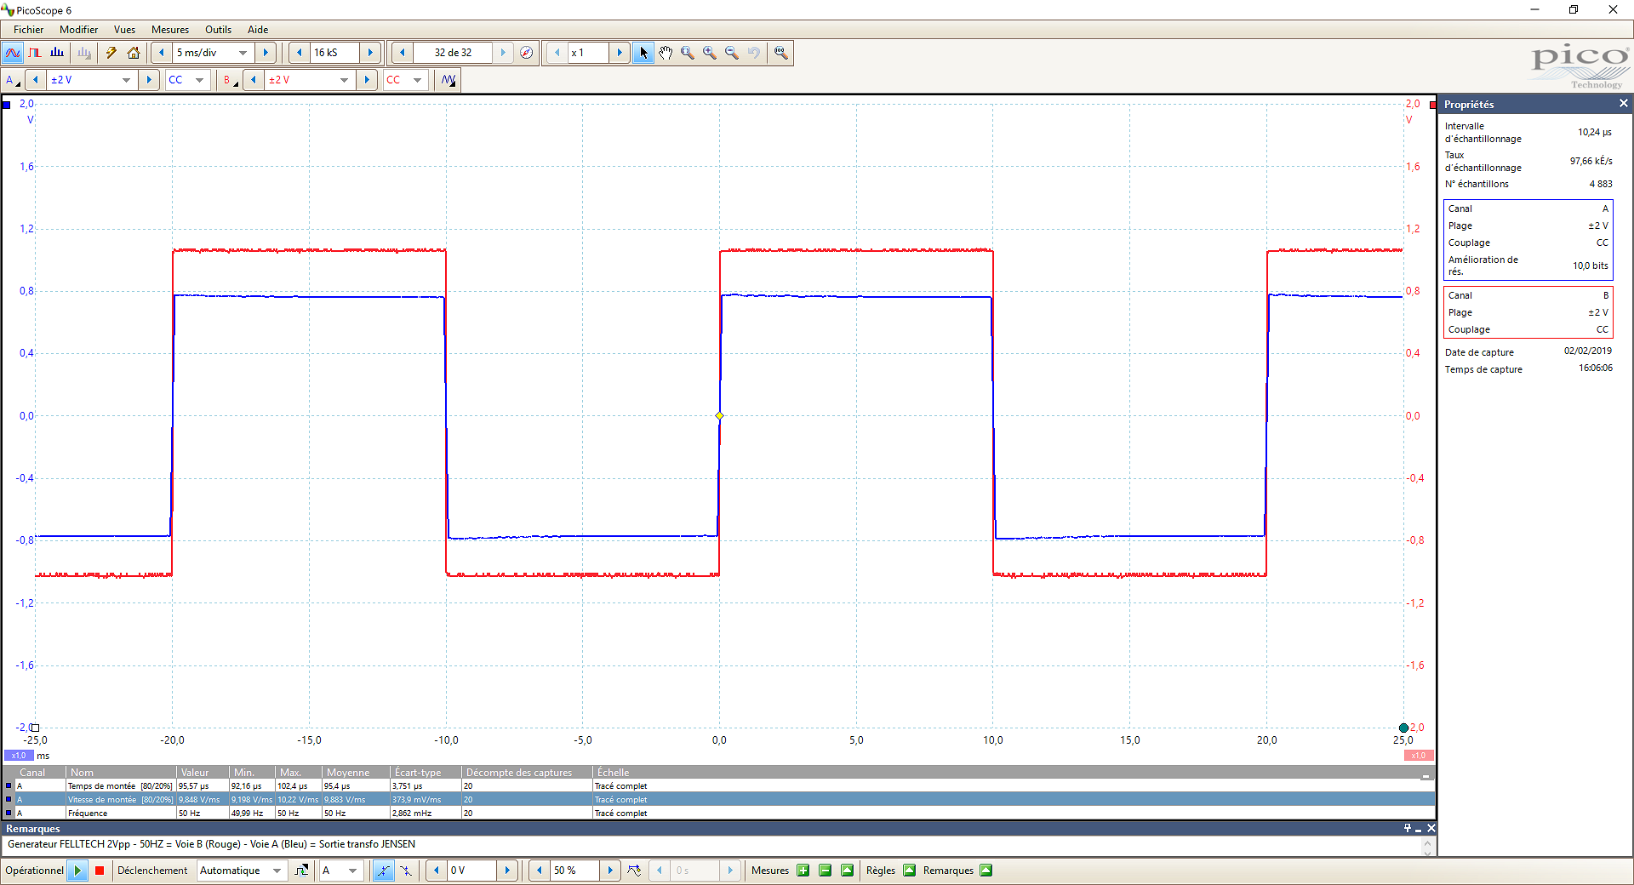1634x885 pixels.
Task: Select Persistence mode icon
Action: [35, 53]
